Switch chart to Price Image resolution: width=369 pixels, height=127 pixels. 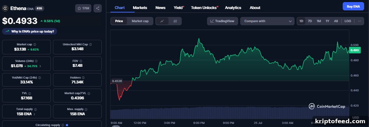pos(119,21)
